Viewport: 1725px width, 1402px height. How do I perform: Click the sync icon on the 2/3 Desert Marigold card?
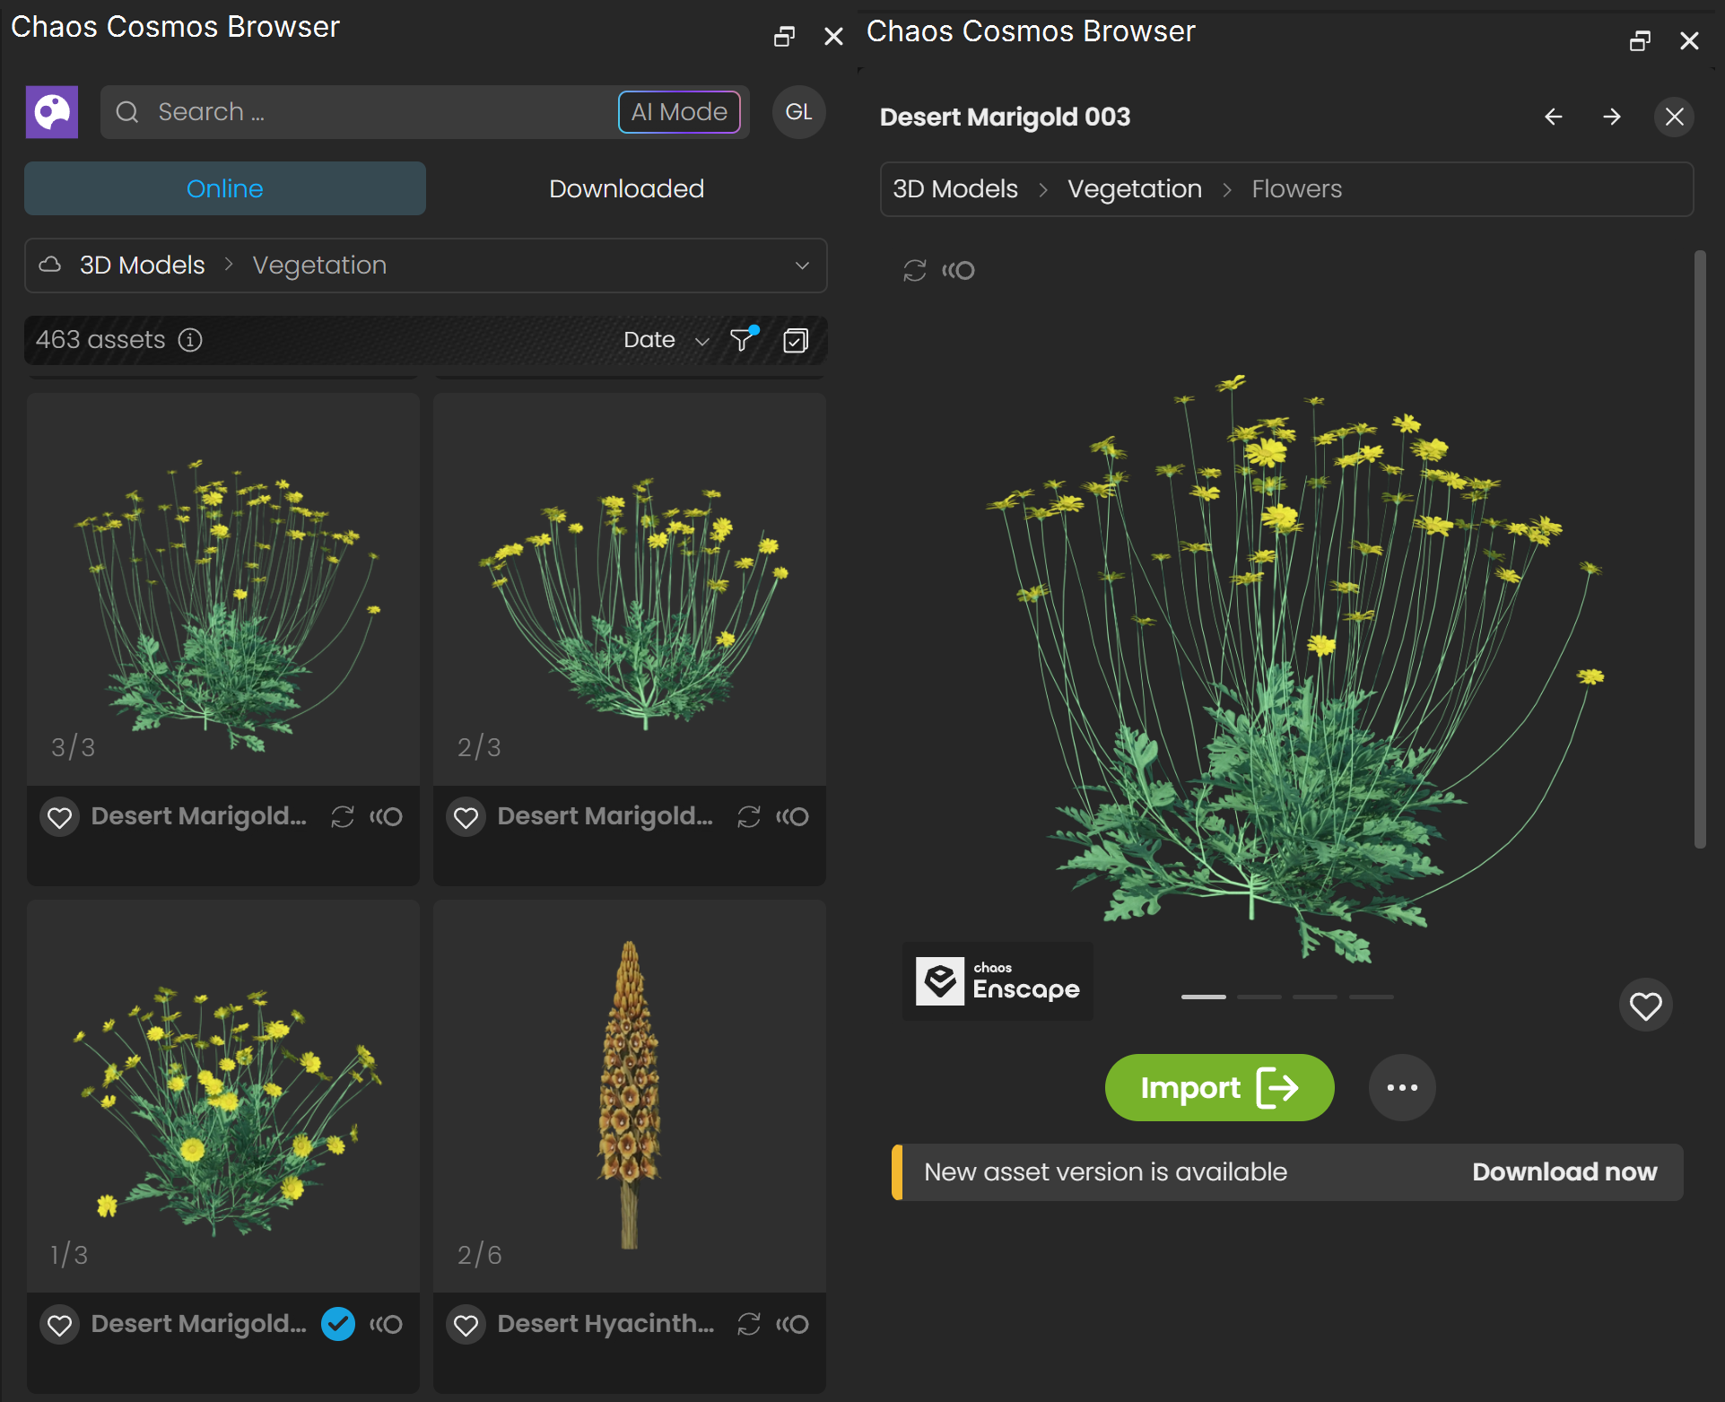[749, 817]
